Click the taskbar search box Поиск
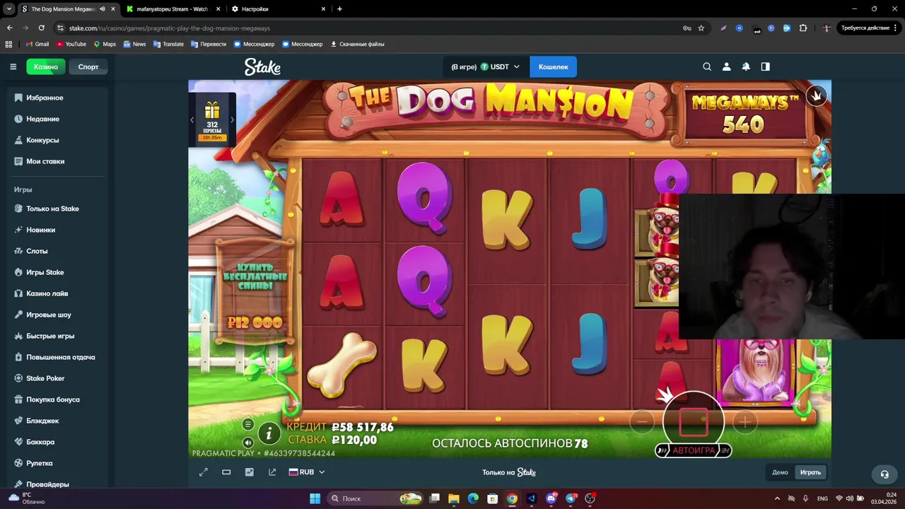This screenshot has height=509, width=905. pos(378,498)
